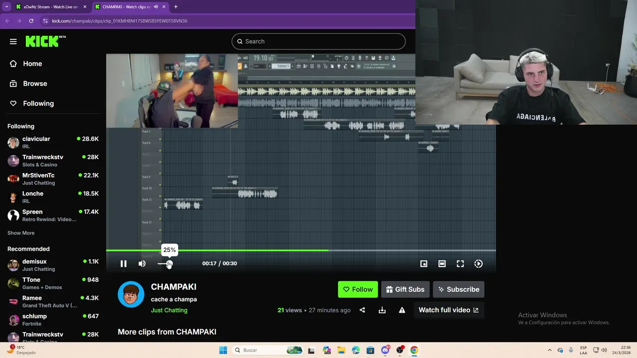The width and height of the screenshot is (637, 358).
Task: Open the ESP LAA language switcher
Action: (583, 350)
